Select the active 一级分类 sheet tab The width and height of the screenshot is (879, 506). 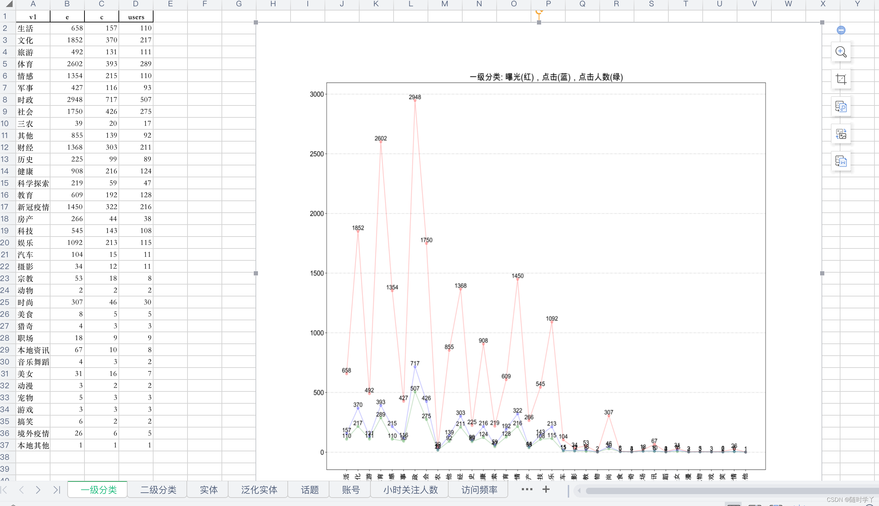(98, 490)
